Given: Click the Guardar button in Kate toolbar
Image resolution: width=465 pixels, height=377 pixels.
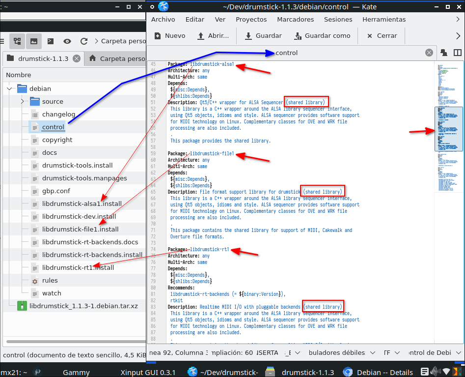Looking at the screenshot, I should pos(263,36).
